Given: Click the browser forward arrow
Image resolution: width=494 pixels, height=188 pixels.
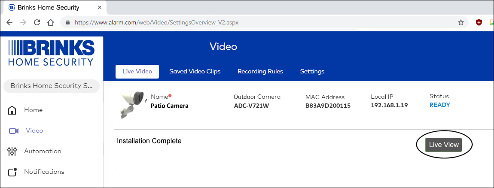Looking at the screenshot, I should click(23, 23).
